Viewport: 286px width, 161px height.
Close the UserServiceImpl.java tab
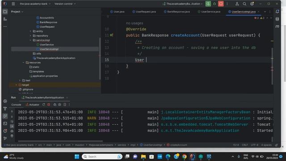pyautogui.click(x=258, y=12)
